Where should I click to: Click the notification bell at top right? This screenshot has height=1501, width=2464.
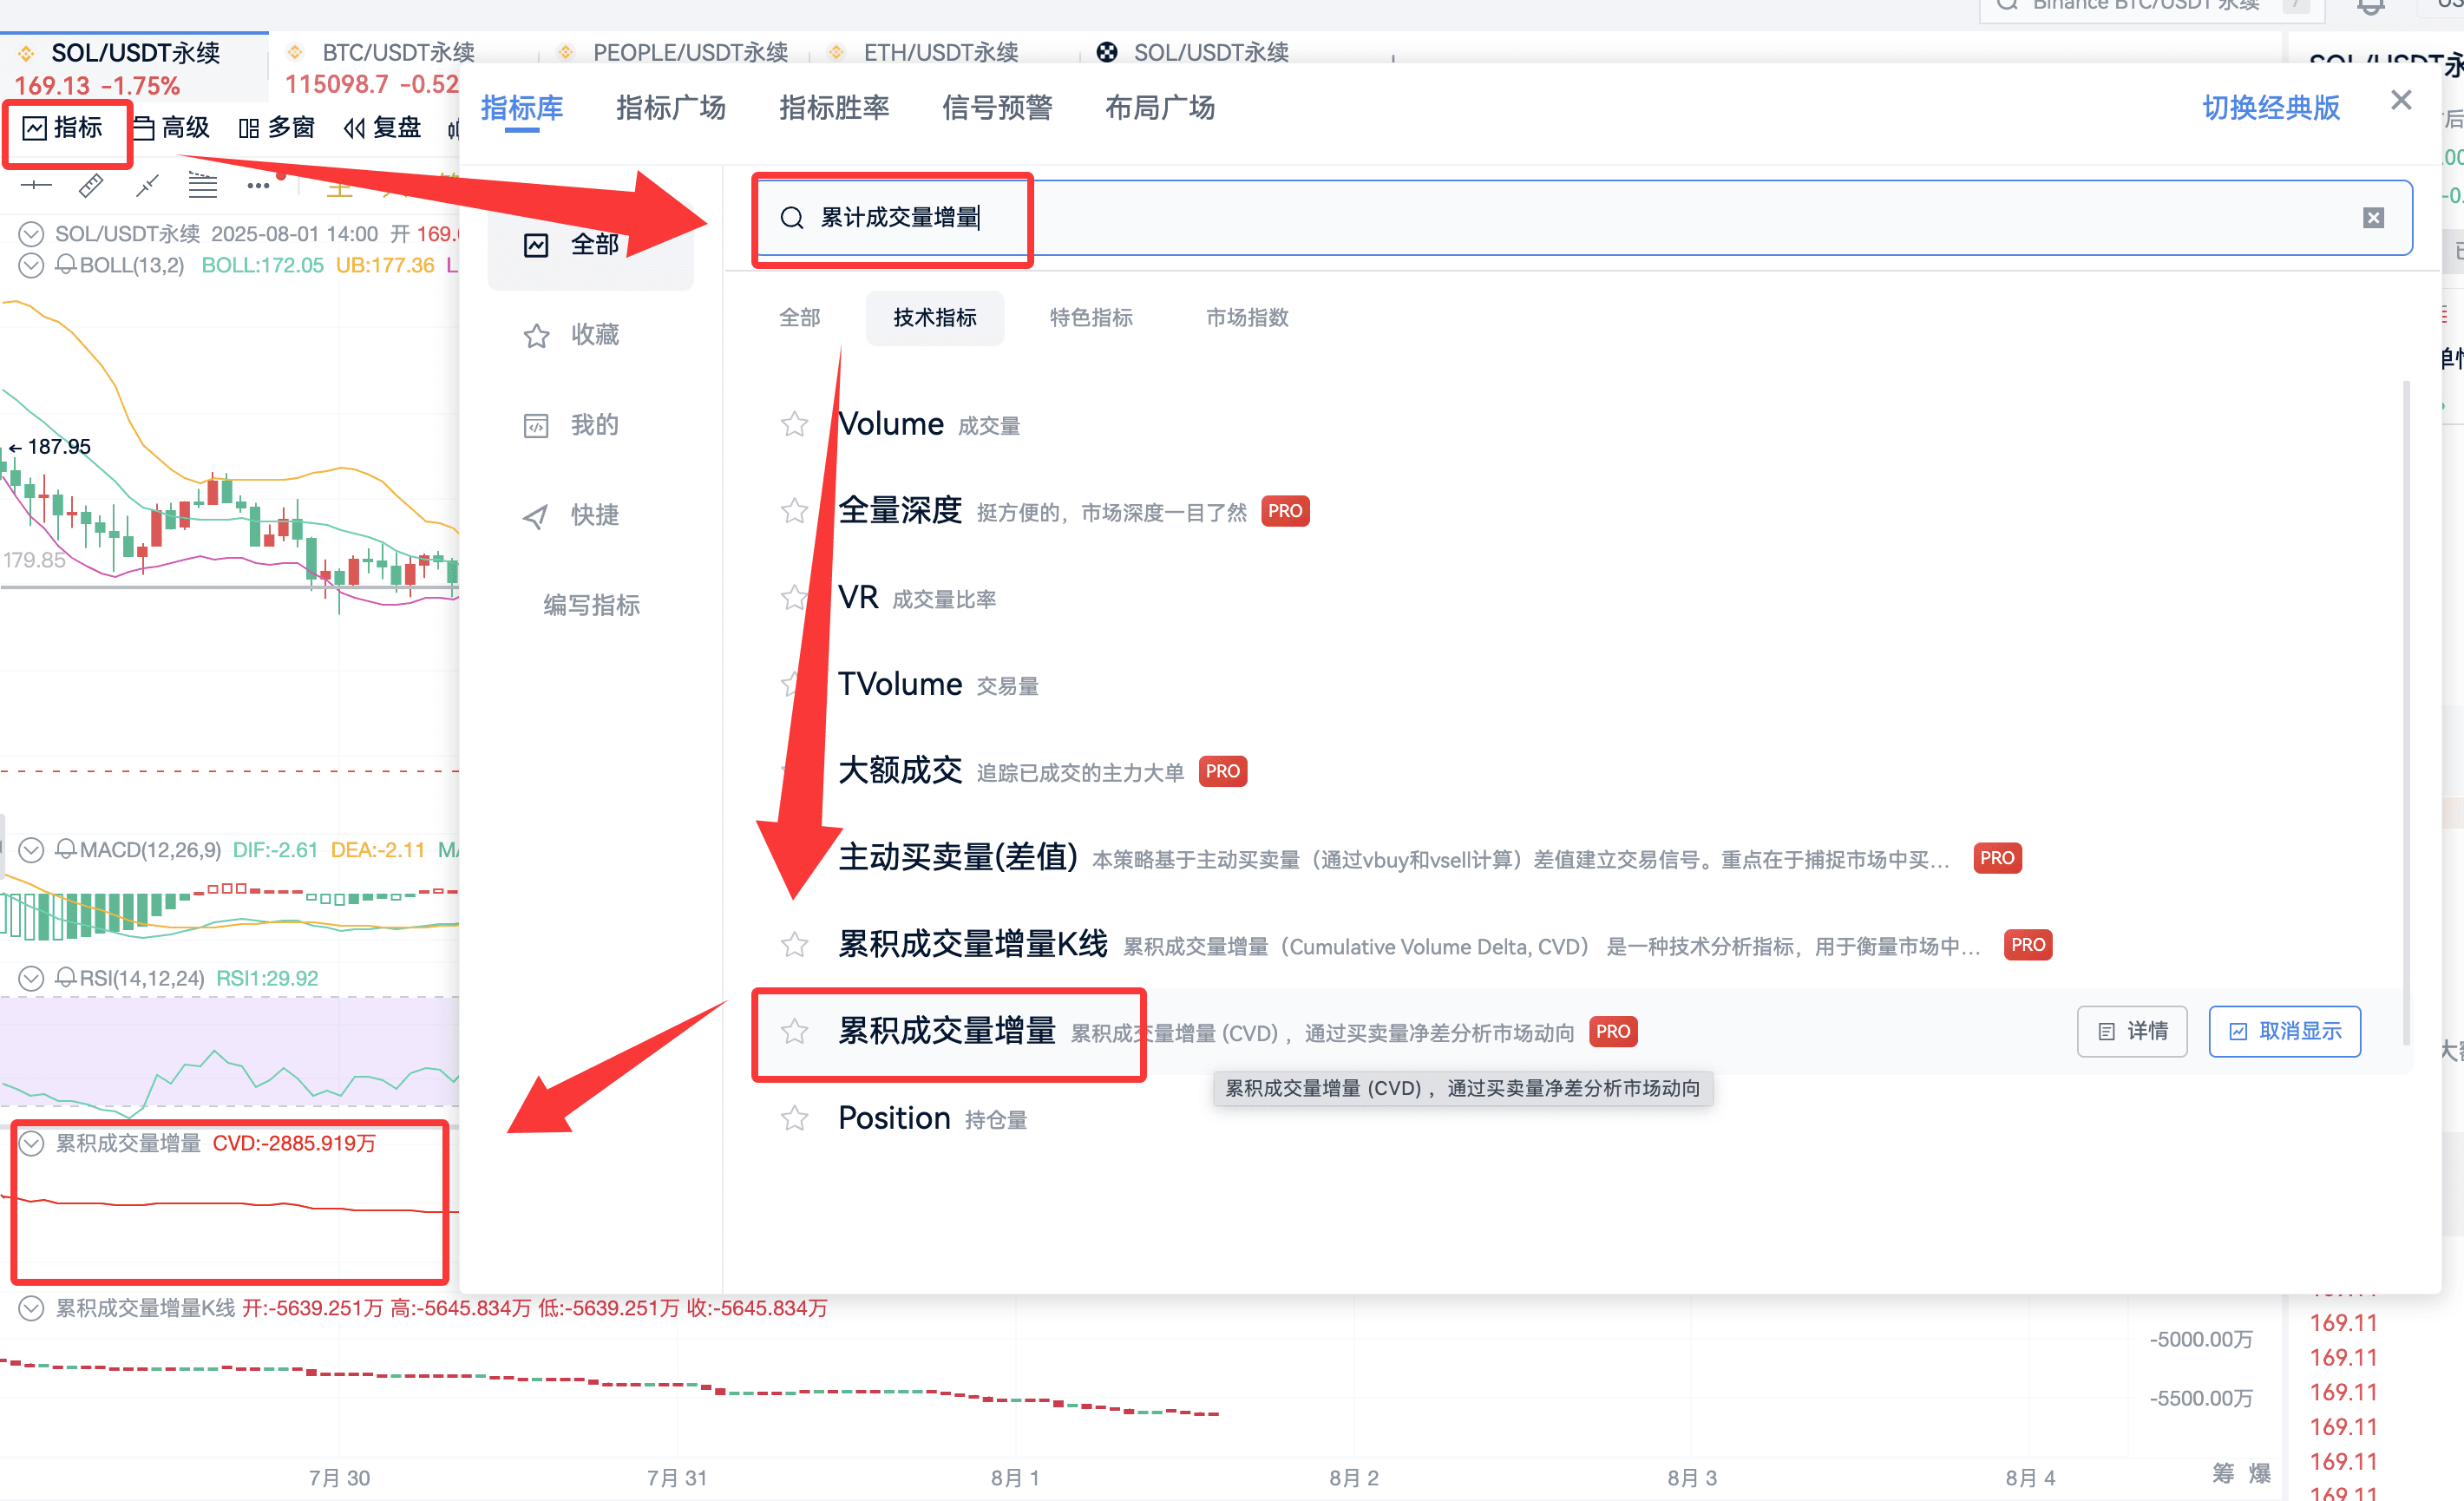point(2371,6)
